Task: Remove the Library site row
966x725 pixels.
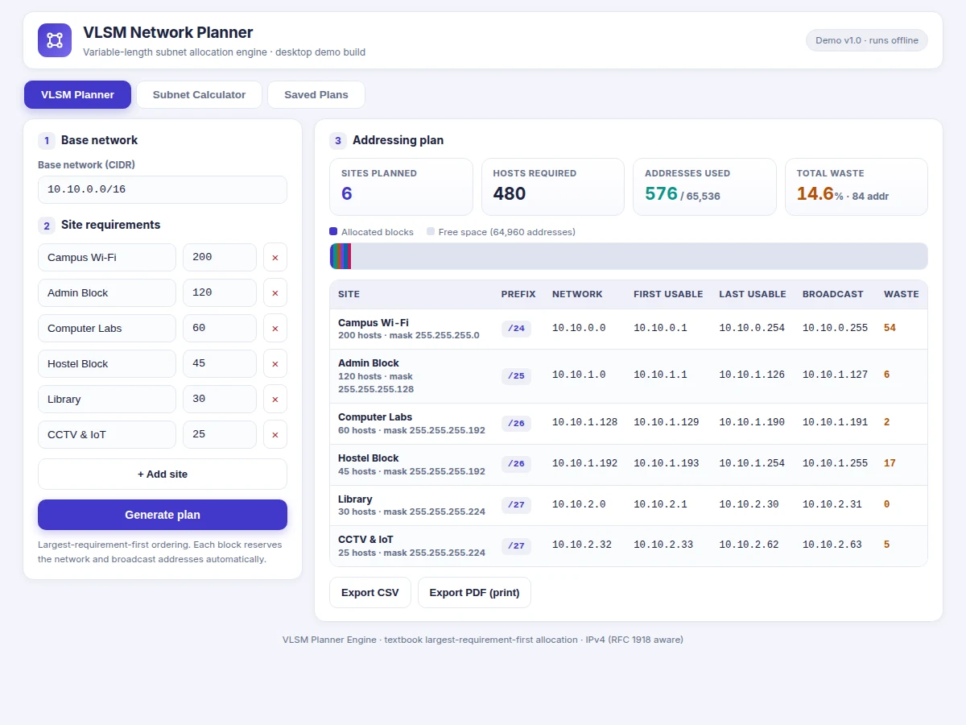Action: click(x=275, y=400)
